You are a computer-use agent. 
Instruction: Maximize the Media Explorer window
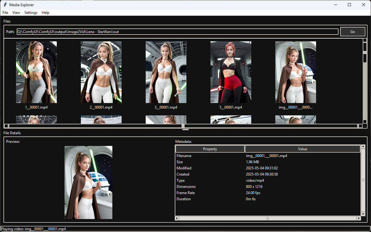click(349, 5)
